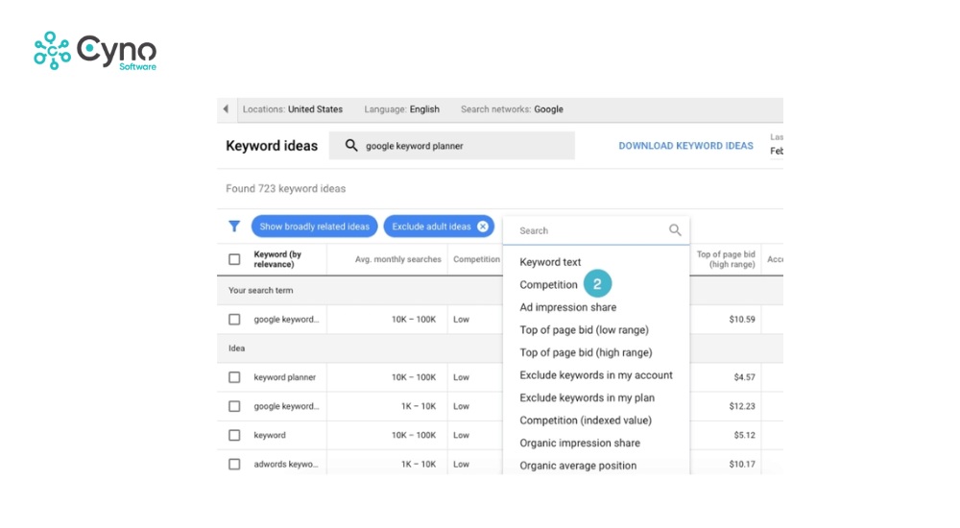Viewport: 960px width, 528px height.
Task: Remove the Exclude adult ideas filter chip
Action: (483, 227)
